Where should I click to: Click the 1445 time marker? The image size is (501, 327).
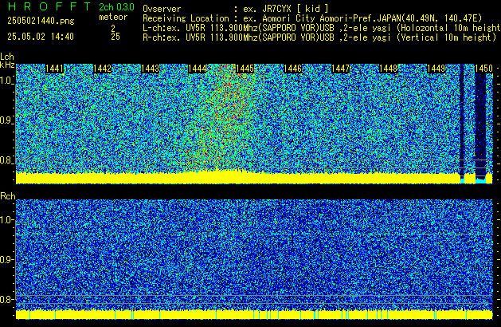pos(245,69)
